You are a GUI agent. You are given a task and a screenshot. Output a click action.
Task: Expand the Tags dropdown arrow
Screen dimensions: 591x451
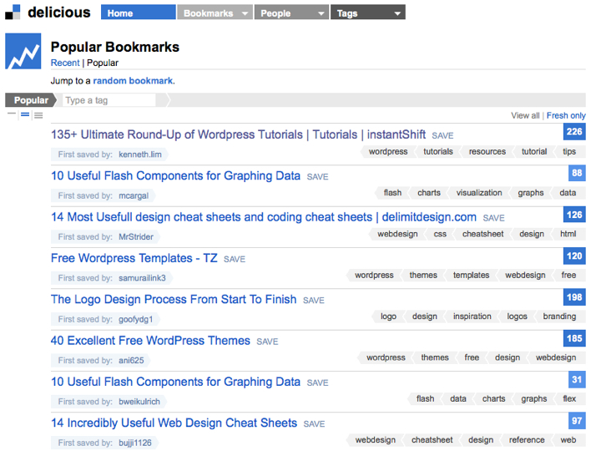(x=397, y=13)
